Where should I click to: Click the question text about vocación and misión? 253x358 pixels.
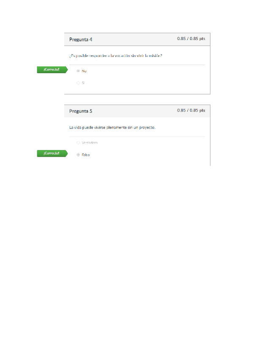(x=116, y=56)
